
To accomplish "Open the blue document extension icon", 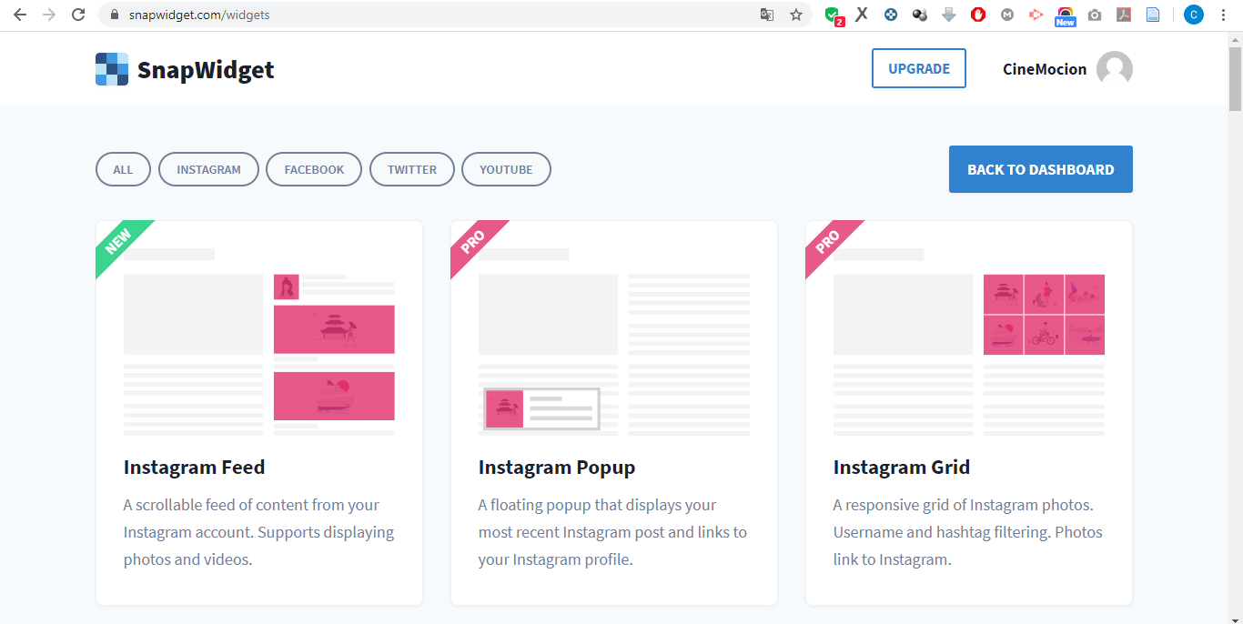I will pos(1153,15).
